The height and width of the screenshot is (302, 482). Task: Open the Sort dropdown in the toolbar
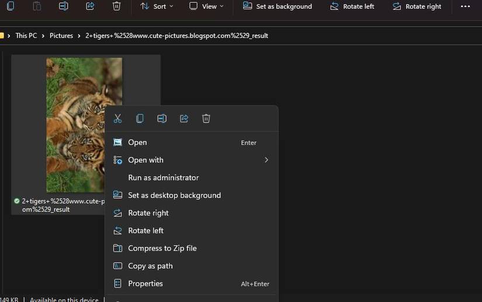click(x=157, y=6)
